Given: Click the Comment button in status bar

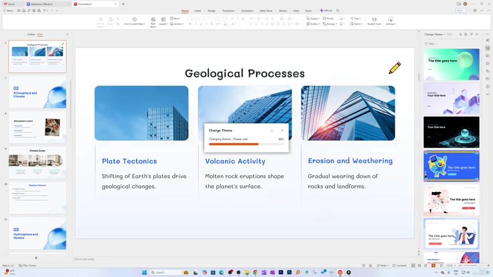Looking at the screenshot, I should (x=399, y=265).
